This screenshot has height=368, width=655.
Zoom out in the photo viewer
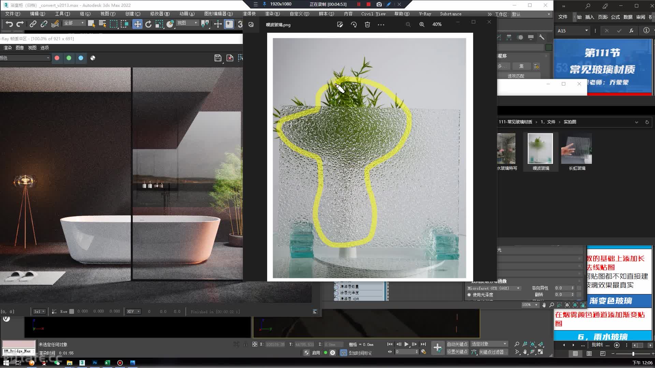point(408,25)
